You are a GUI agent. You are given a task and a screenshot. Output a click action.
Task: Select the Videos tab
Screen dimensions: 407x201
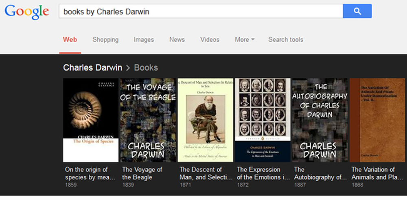click(210, 40)
